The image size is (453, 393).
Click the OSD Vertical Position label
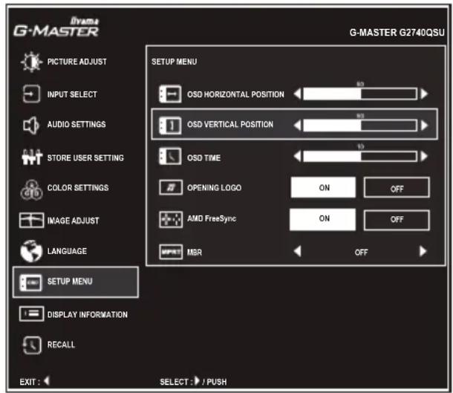pyautogui.click(x=230, y=125)
